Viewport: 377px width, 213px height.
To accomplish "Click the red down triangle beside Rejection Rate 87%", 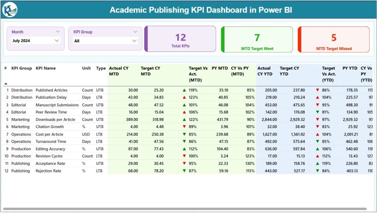I will (x=185, y=171).
